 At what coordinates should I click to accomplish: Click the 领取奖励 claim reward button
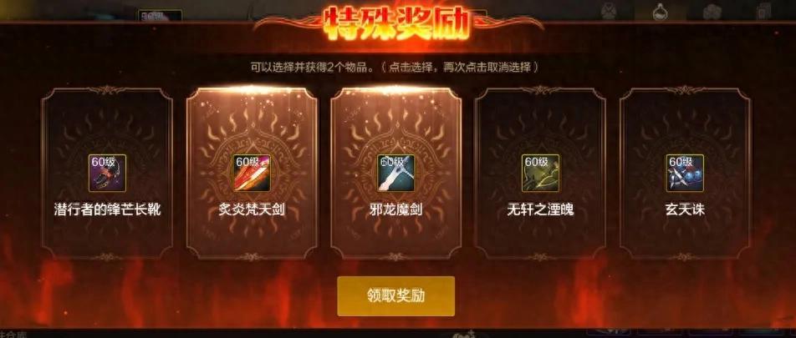[x=396, y=296]
